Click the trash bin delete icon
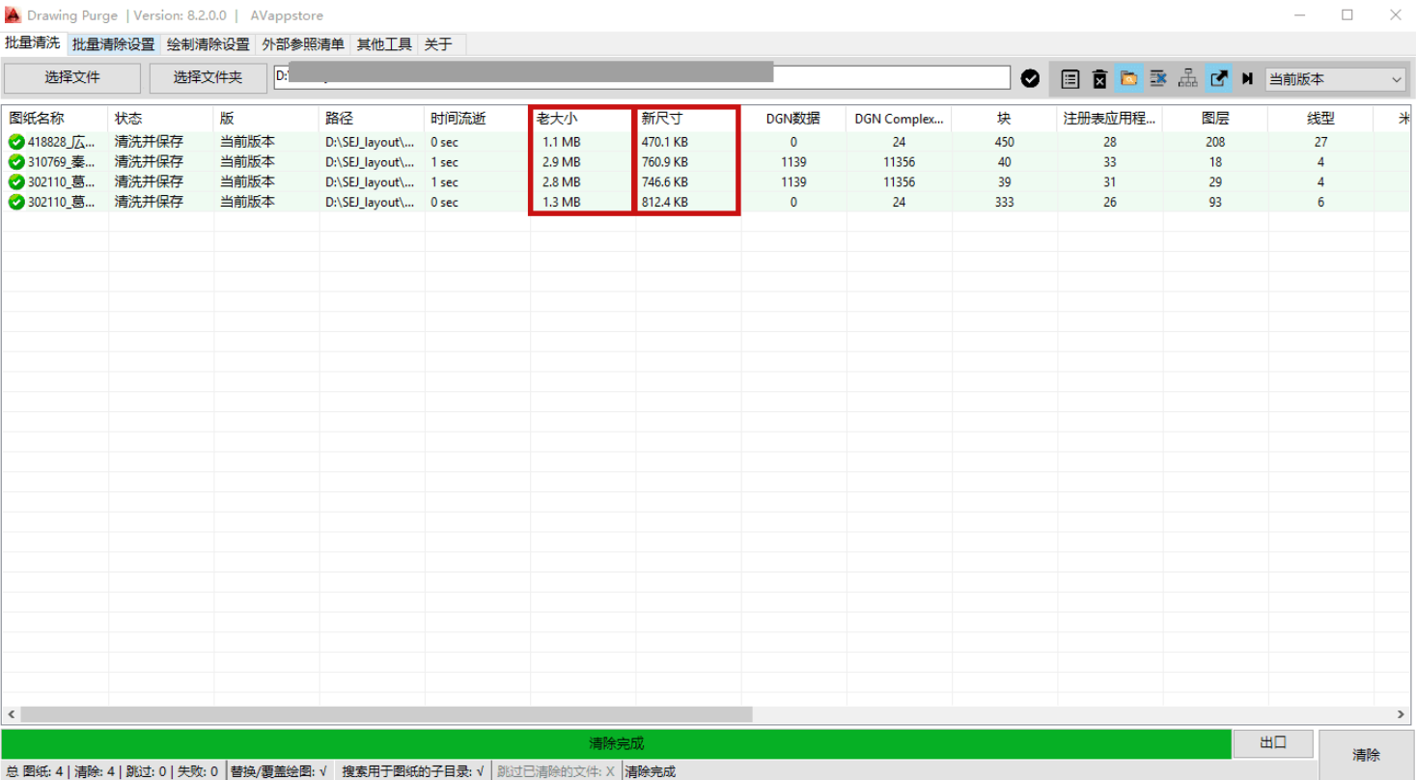Screen dimensions: 1416x780 pos(1099,79)
